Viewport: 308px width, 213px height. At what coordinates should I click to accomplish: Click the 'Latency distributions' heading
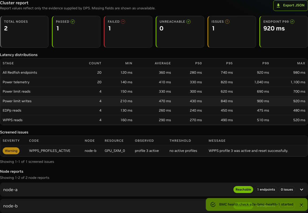[x=19, y=55]
